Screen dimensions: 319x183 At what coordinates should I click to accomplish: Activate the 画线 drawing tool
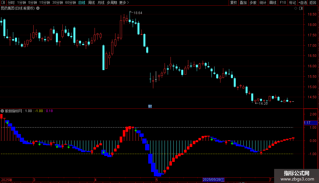pos(273,3)
